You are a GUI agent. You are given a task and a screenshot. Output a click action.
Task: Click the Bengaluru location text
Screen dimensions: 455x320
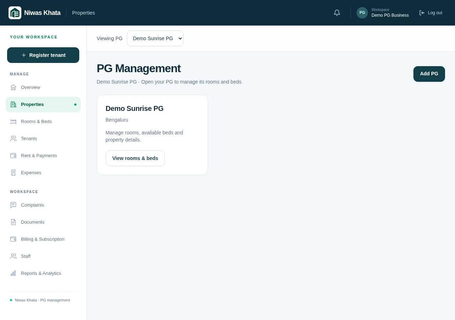pos(117,120)
